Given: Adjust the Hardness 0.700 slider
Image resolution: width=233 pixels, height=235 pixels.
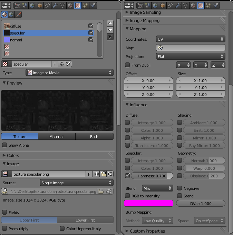Looking at the screenshot, I should [x=152, y=176].
